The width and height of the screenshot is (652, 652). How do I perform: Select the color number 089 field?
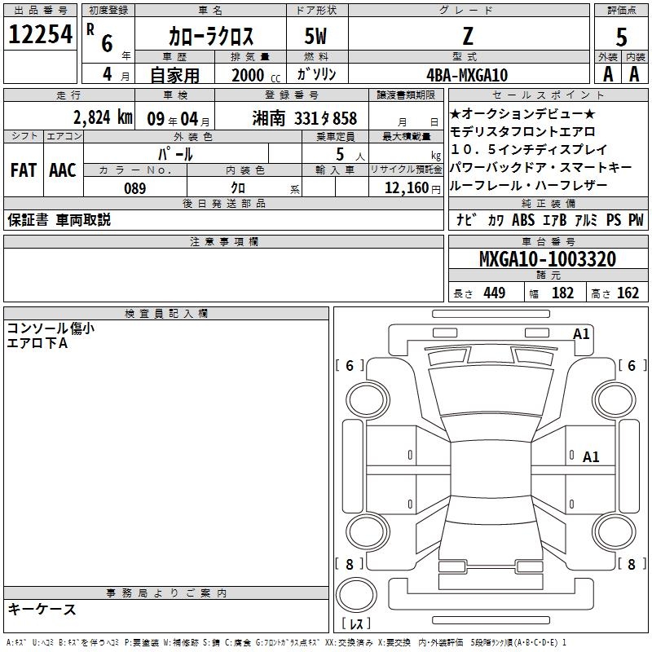[x=135, y=187]
